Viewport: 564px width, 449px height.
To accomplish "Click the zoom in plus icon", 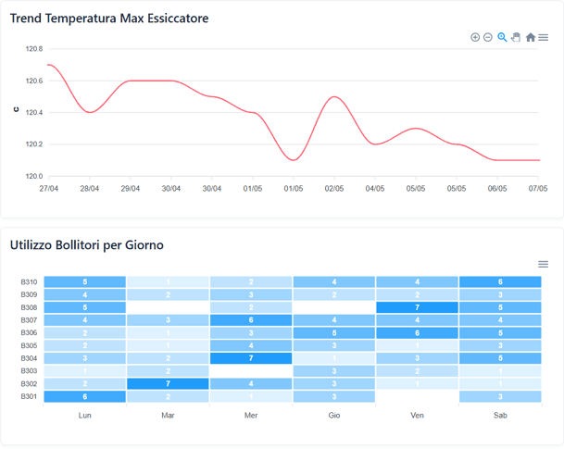I will 475,37.
